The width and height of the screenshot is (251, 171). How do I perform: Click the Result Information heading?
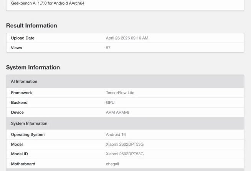31,26
